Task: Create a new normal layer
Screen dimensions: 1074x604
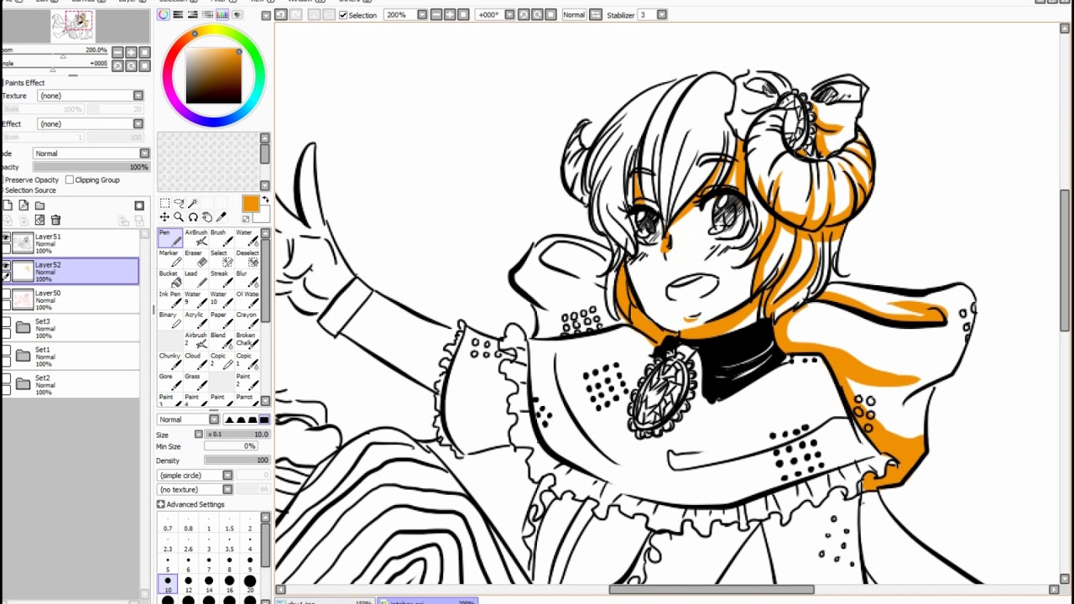Action: [x=8, y=206]
